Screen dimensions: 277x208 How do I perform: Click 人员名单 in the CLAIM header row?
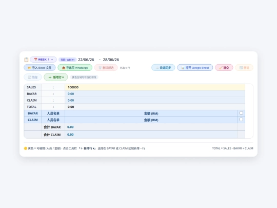click(53, 120)
